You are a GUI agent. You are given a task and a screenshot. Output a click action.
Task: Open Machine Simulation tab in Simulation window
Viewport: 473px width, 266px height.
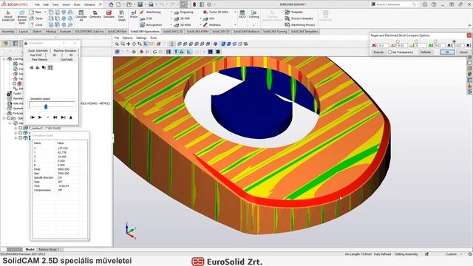65,51
